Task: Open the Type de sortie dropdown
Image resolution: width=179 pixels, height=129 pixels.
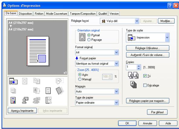Action: point(148,38)
